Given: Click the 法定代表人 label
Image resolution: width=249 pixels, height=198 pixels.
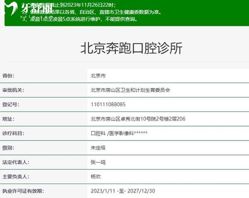Looking at the screenshot, I should click(16, 162).
